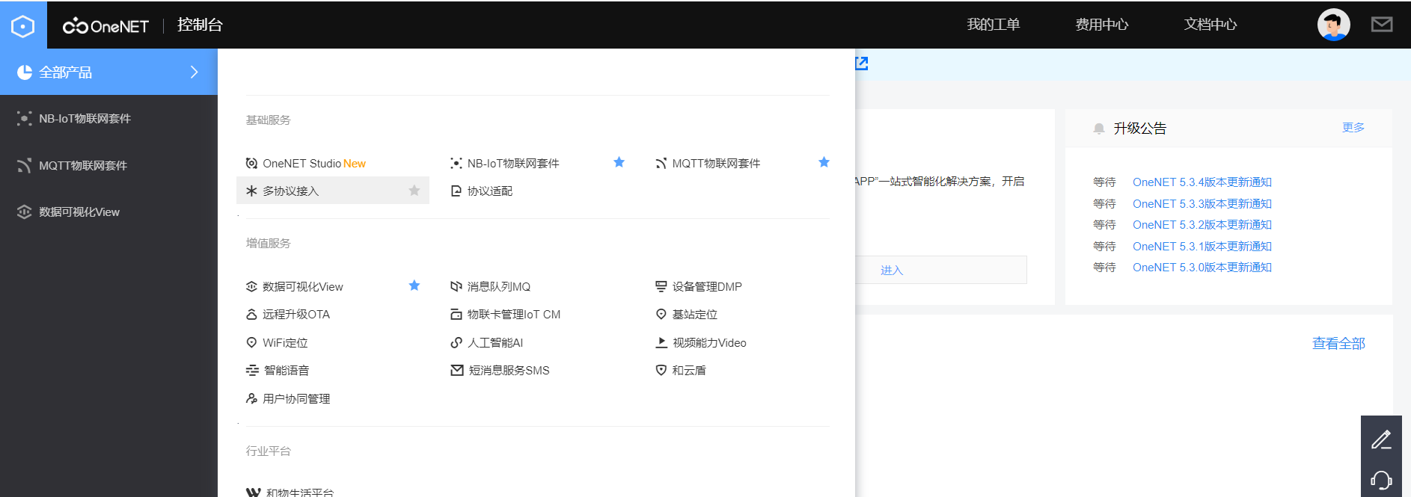Select NB-IoT物联网套件 in the left sidebar

pos(108,119)
